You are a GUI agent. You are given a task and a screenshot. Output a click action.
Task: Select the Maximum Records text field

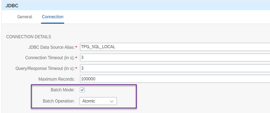pos(174,79)
